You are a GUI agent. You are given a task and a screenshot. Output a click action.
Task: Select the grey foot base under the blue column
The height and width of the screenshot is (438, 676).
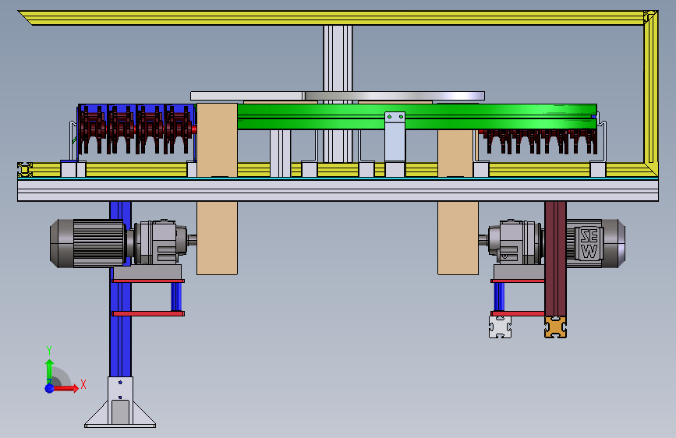120,402
